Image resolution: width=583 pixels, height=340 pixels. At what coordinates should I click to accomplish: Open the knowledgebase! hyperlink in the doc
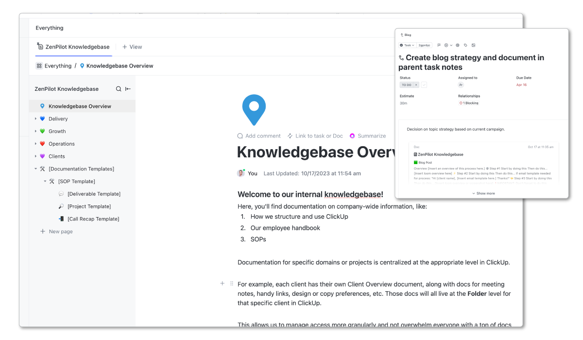pos(353,194)
